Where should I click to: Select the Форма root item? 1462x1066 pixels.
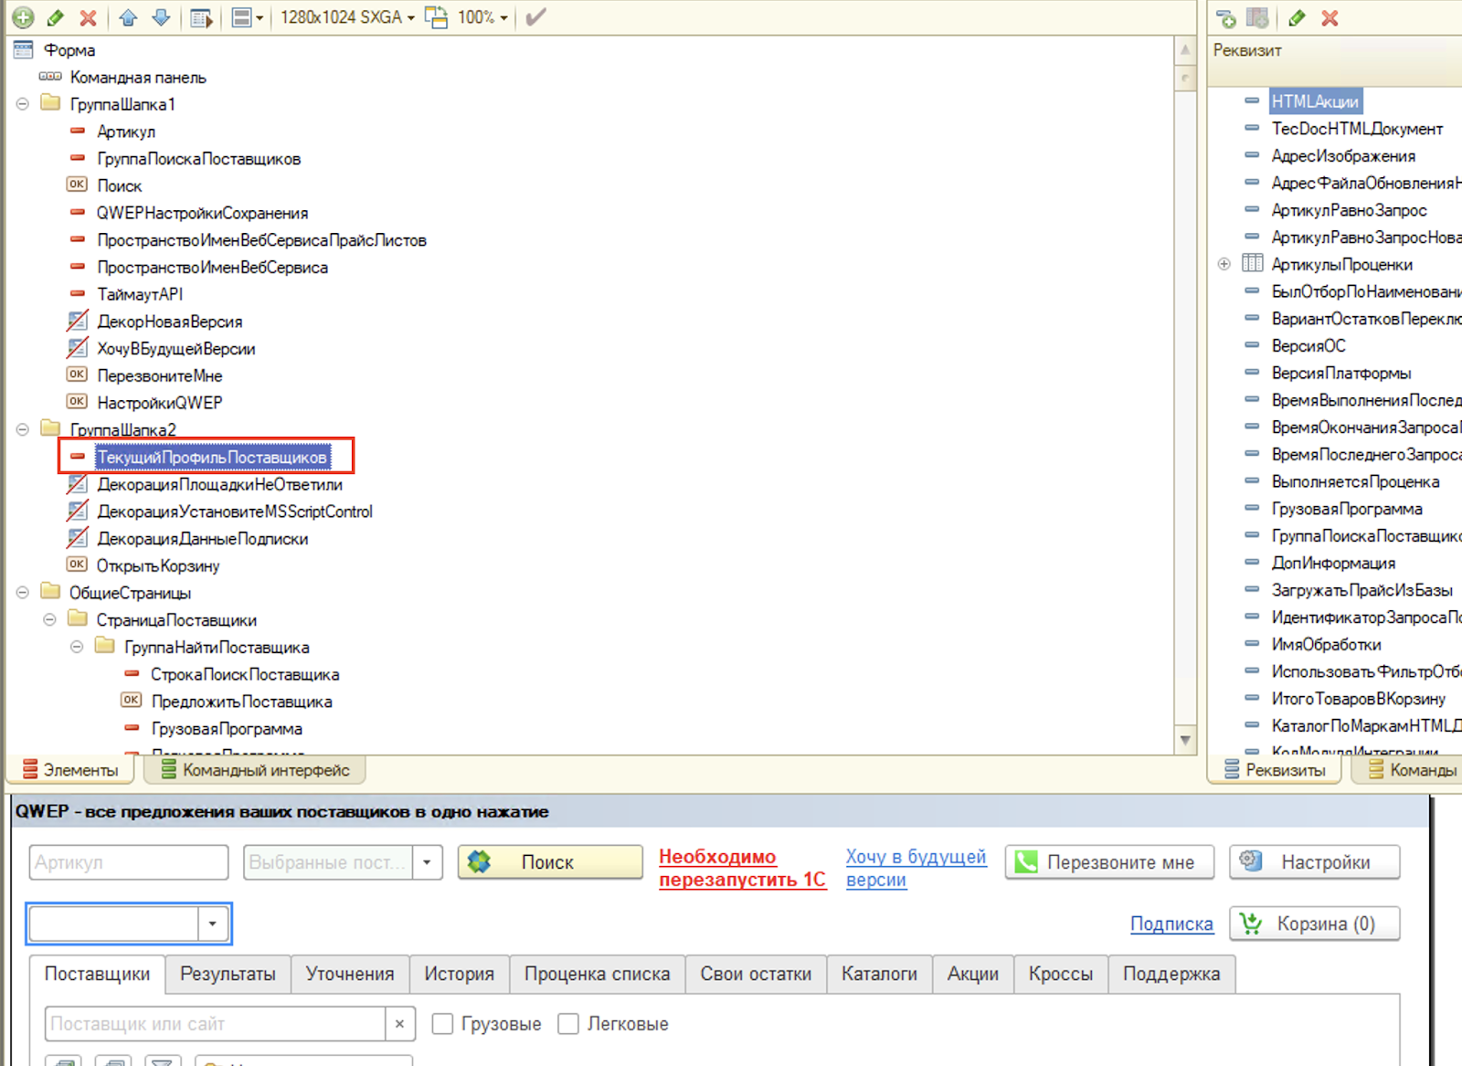(69, 50)
